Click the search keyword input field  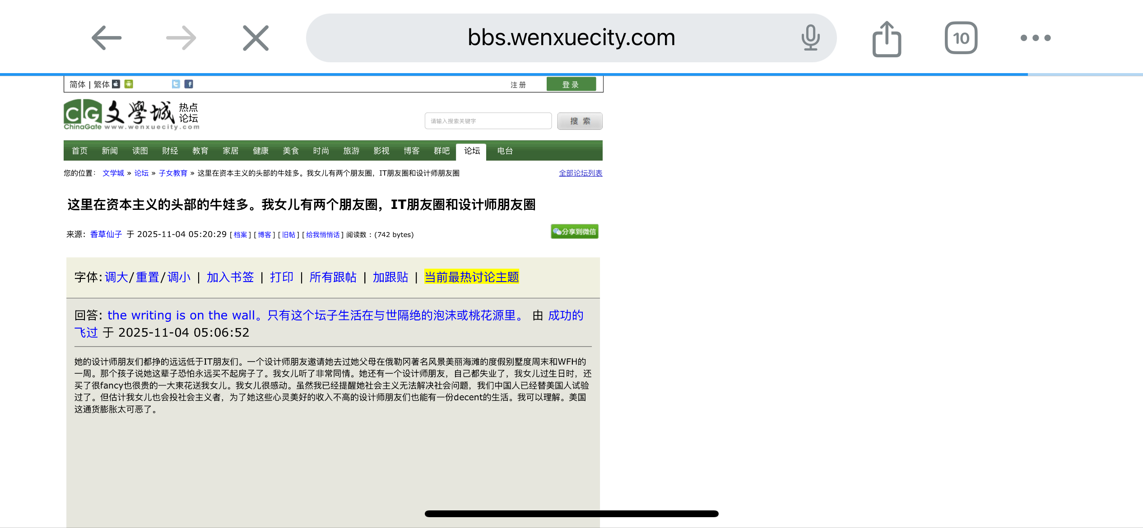click(488, 121)
